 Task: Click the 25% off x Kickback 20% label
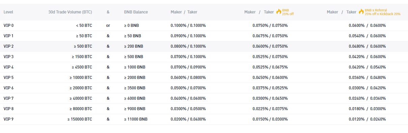tap(383, 14)
